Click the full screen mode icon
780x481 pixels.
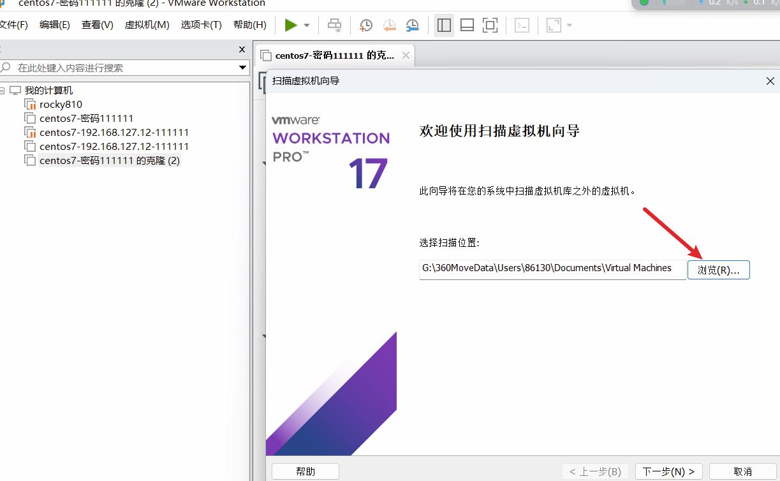pyautogui.click(x=490, y=25)
